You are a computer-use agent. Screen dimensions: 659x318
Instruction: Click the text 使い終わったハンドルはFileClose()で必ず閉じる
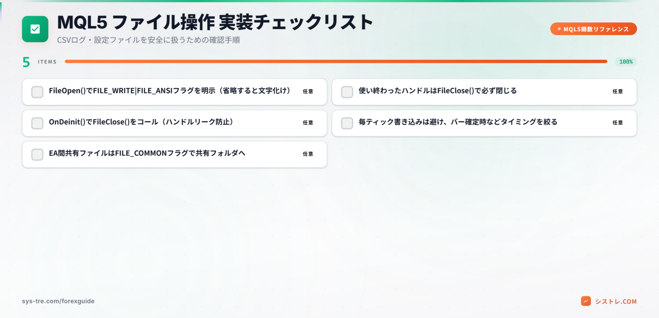[x=438, y=91]
